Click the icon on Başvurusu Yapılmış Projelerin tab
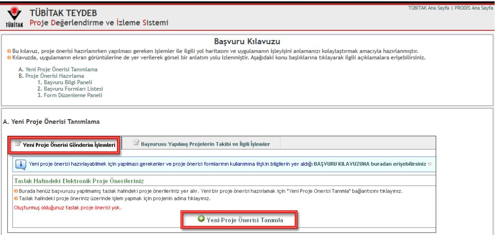 [x=136, y=143]
